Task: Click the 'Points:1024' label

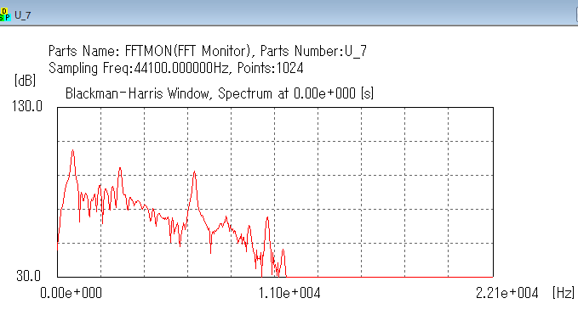Action: click(270, 69)
